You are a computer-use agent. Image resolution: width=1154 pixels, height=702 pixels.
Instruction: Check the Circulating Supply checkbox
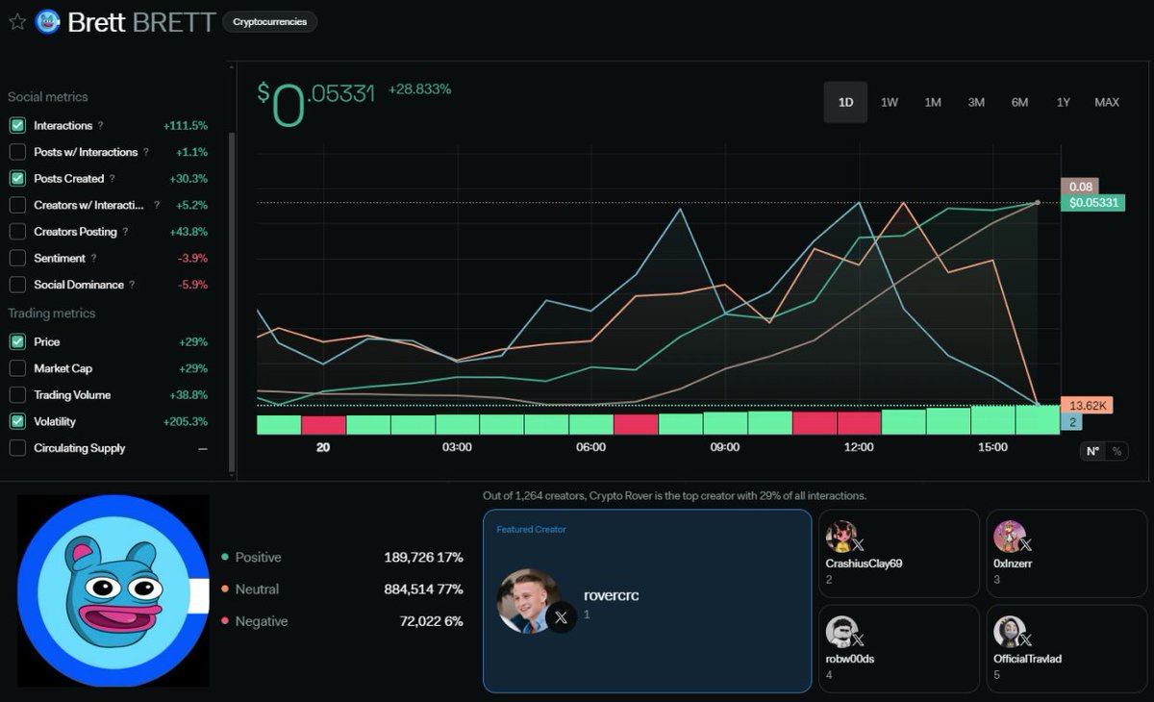(17, 448)
